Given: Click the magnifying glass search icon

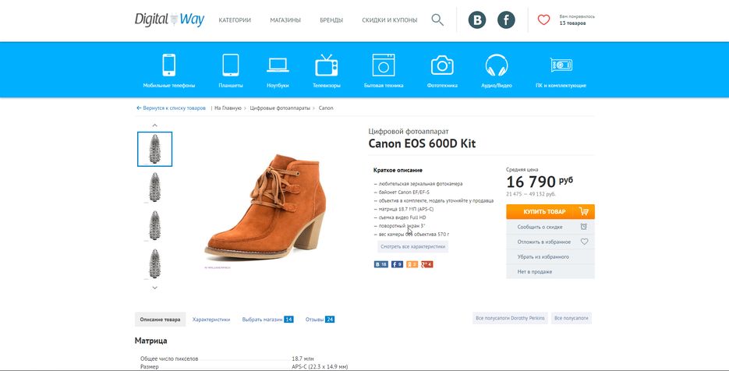Looking at the screenshot, I should click(x=437, y=20).
